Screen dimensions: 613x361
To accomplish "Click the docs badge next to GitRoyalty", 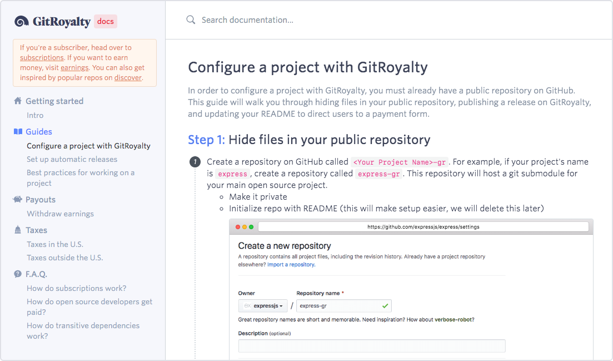I will point(105,22).
